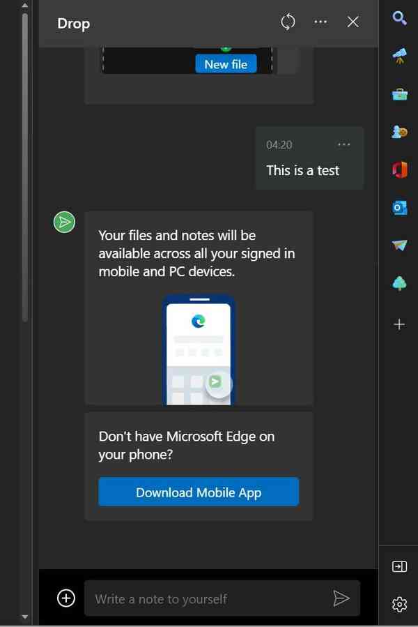Screen dimensions: 418x627
Task: Select the Drop paper-plane icon in the sidebar
Action: coord(399,245)
